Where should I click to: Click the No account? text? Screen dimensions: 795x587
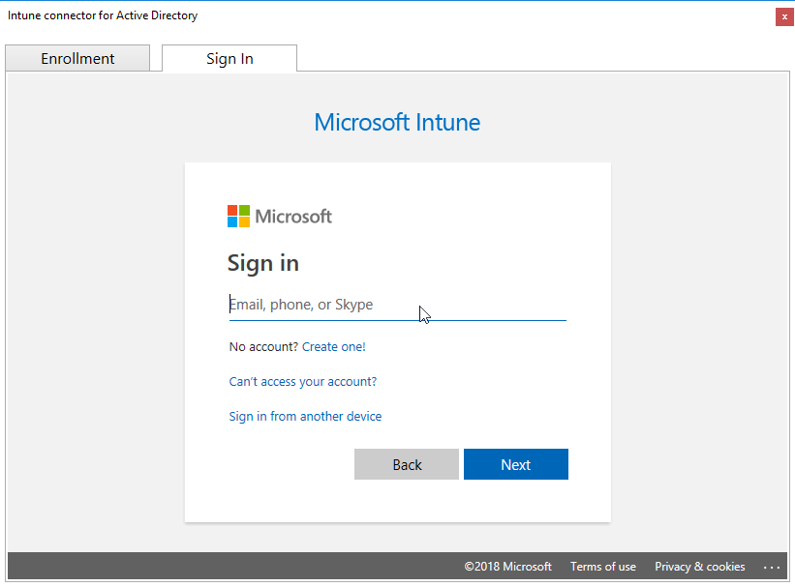[263, 347]
